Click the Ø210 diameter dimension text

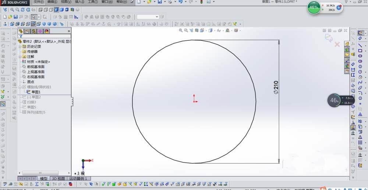(276, 87)
